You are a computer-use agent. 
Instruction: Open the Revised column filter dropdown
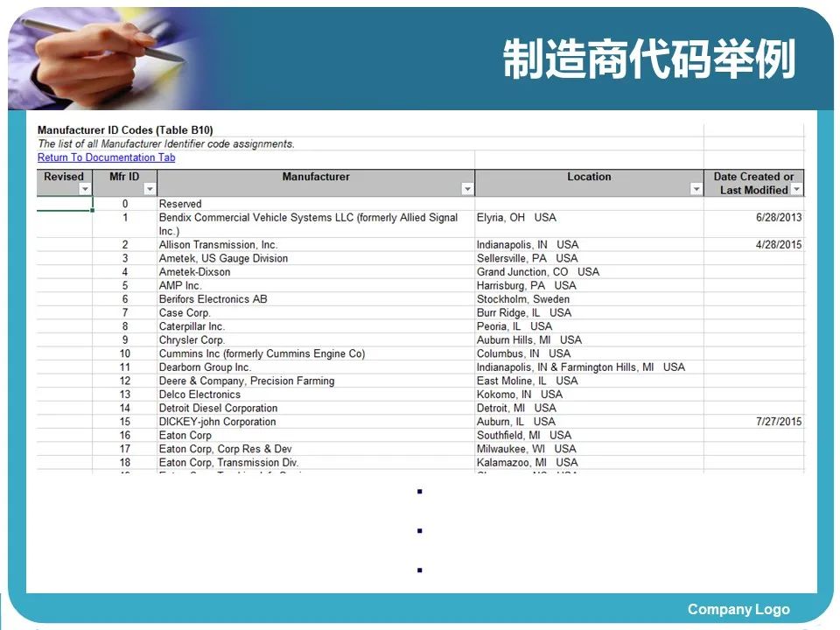click(85, 189)
